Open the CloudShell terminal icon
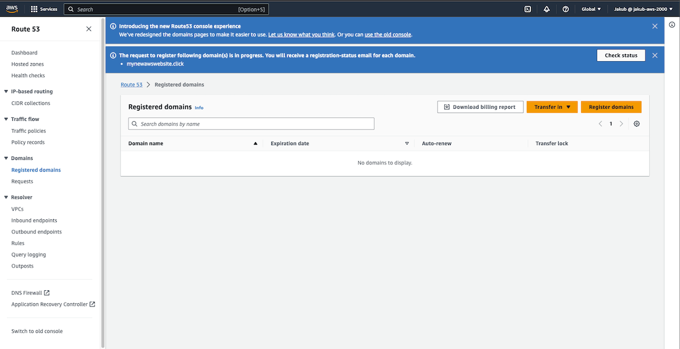Viewport: 680px width, 349px height. [x=527, y=9]
